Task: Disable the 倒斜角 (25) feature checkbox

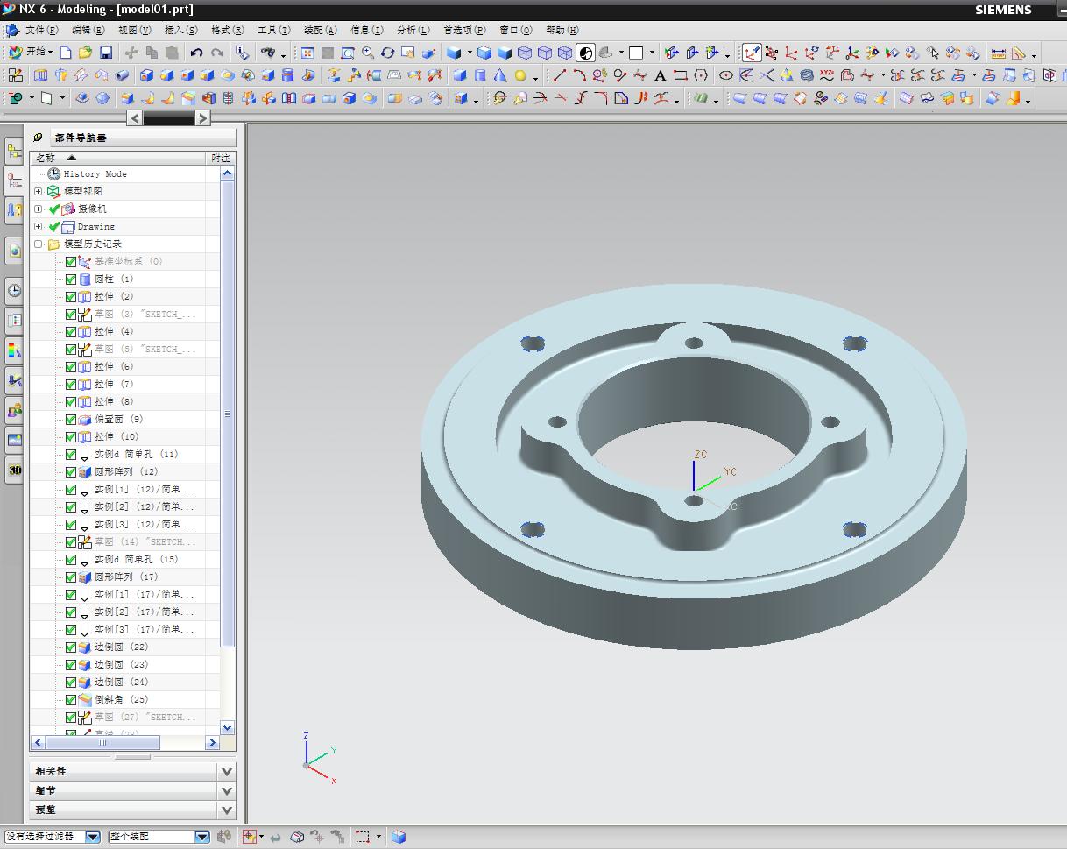Action: [71, 699]
